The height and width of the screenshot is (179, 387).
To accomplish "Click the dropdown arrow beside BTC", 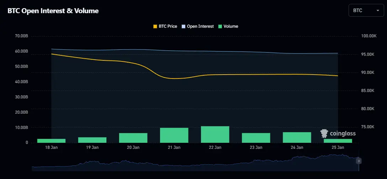I will click(377, 11).
